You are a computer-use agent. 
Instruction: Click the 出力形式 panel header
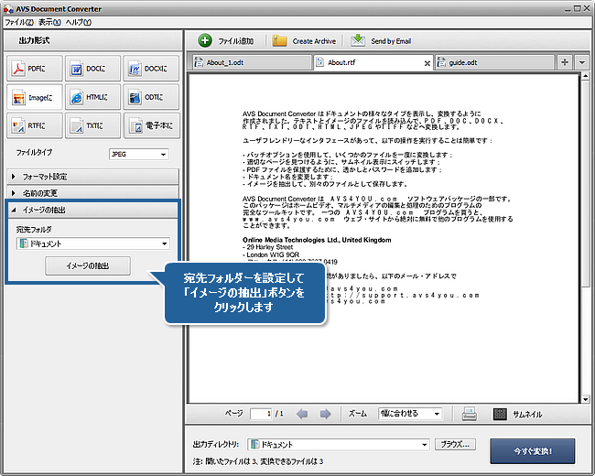[93, 40]
